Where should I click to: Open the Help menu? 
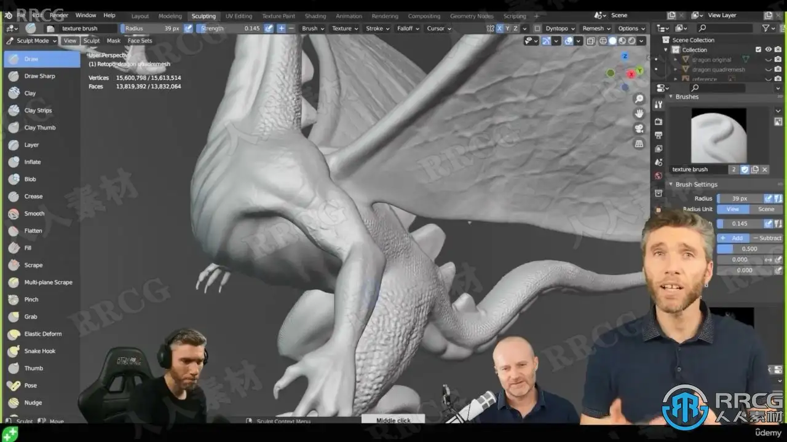point(109,15)
